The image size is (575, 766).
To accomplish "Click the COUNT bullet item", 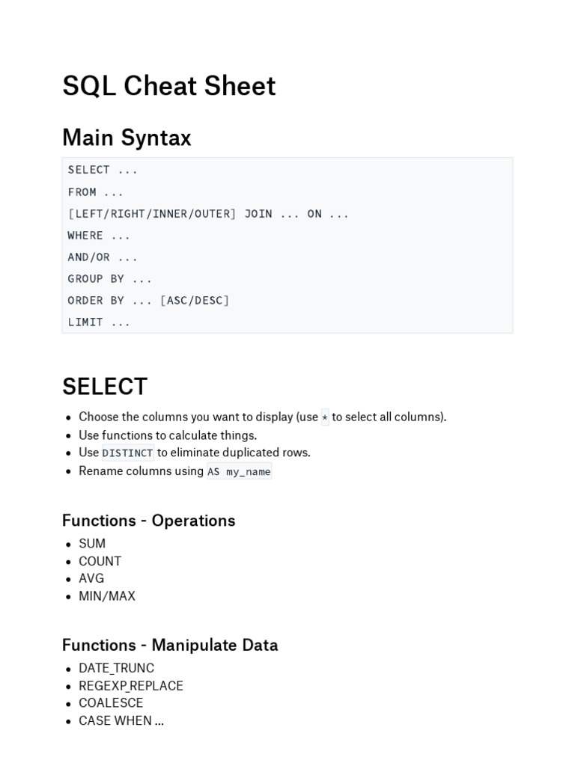I will pos(100,561).
